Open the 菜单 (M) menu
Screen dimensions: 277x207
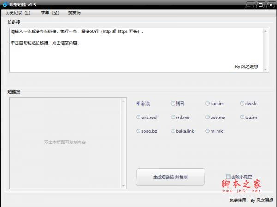pyautogui.click(x=50, y=13)
